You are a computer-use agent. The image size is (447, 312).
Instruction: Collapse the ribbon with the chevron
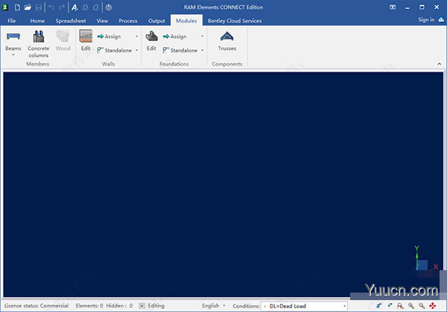coord(440,63)
